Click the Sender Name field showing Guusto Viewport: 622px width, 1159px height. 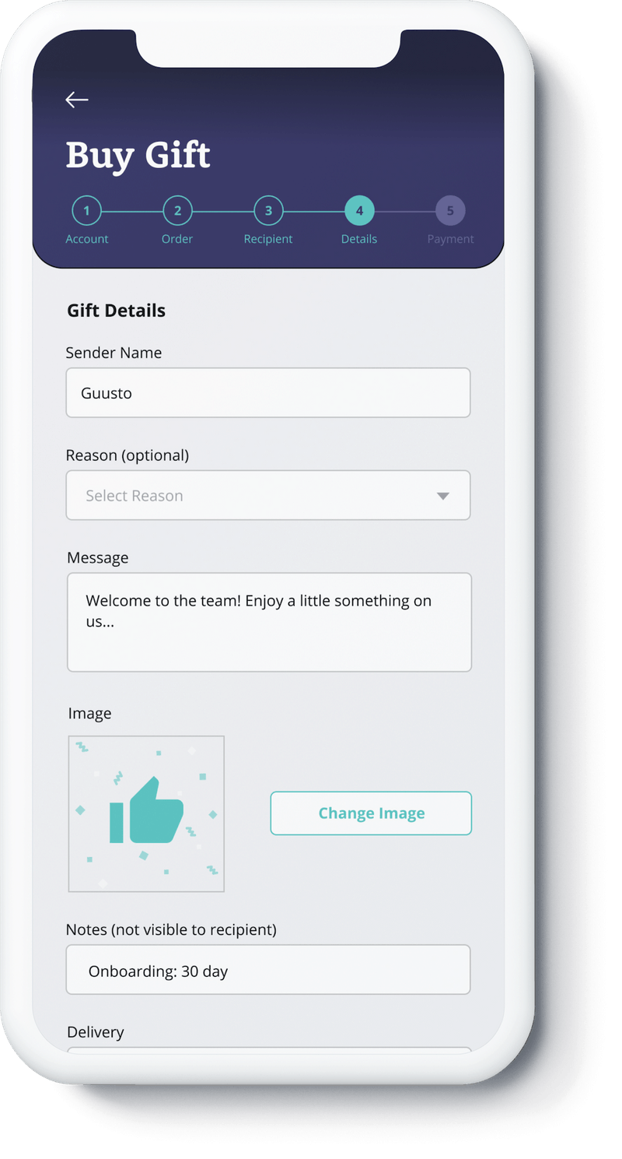pos(268,393)
